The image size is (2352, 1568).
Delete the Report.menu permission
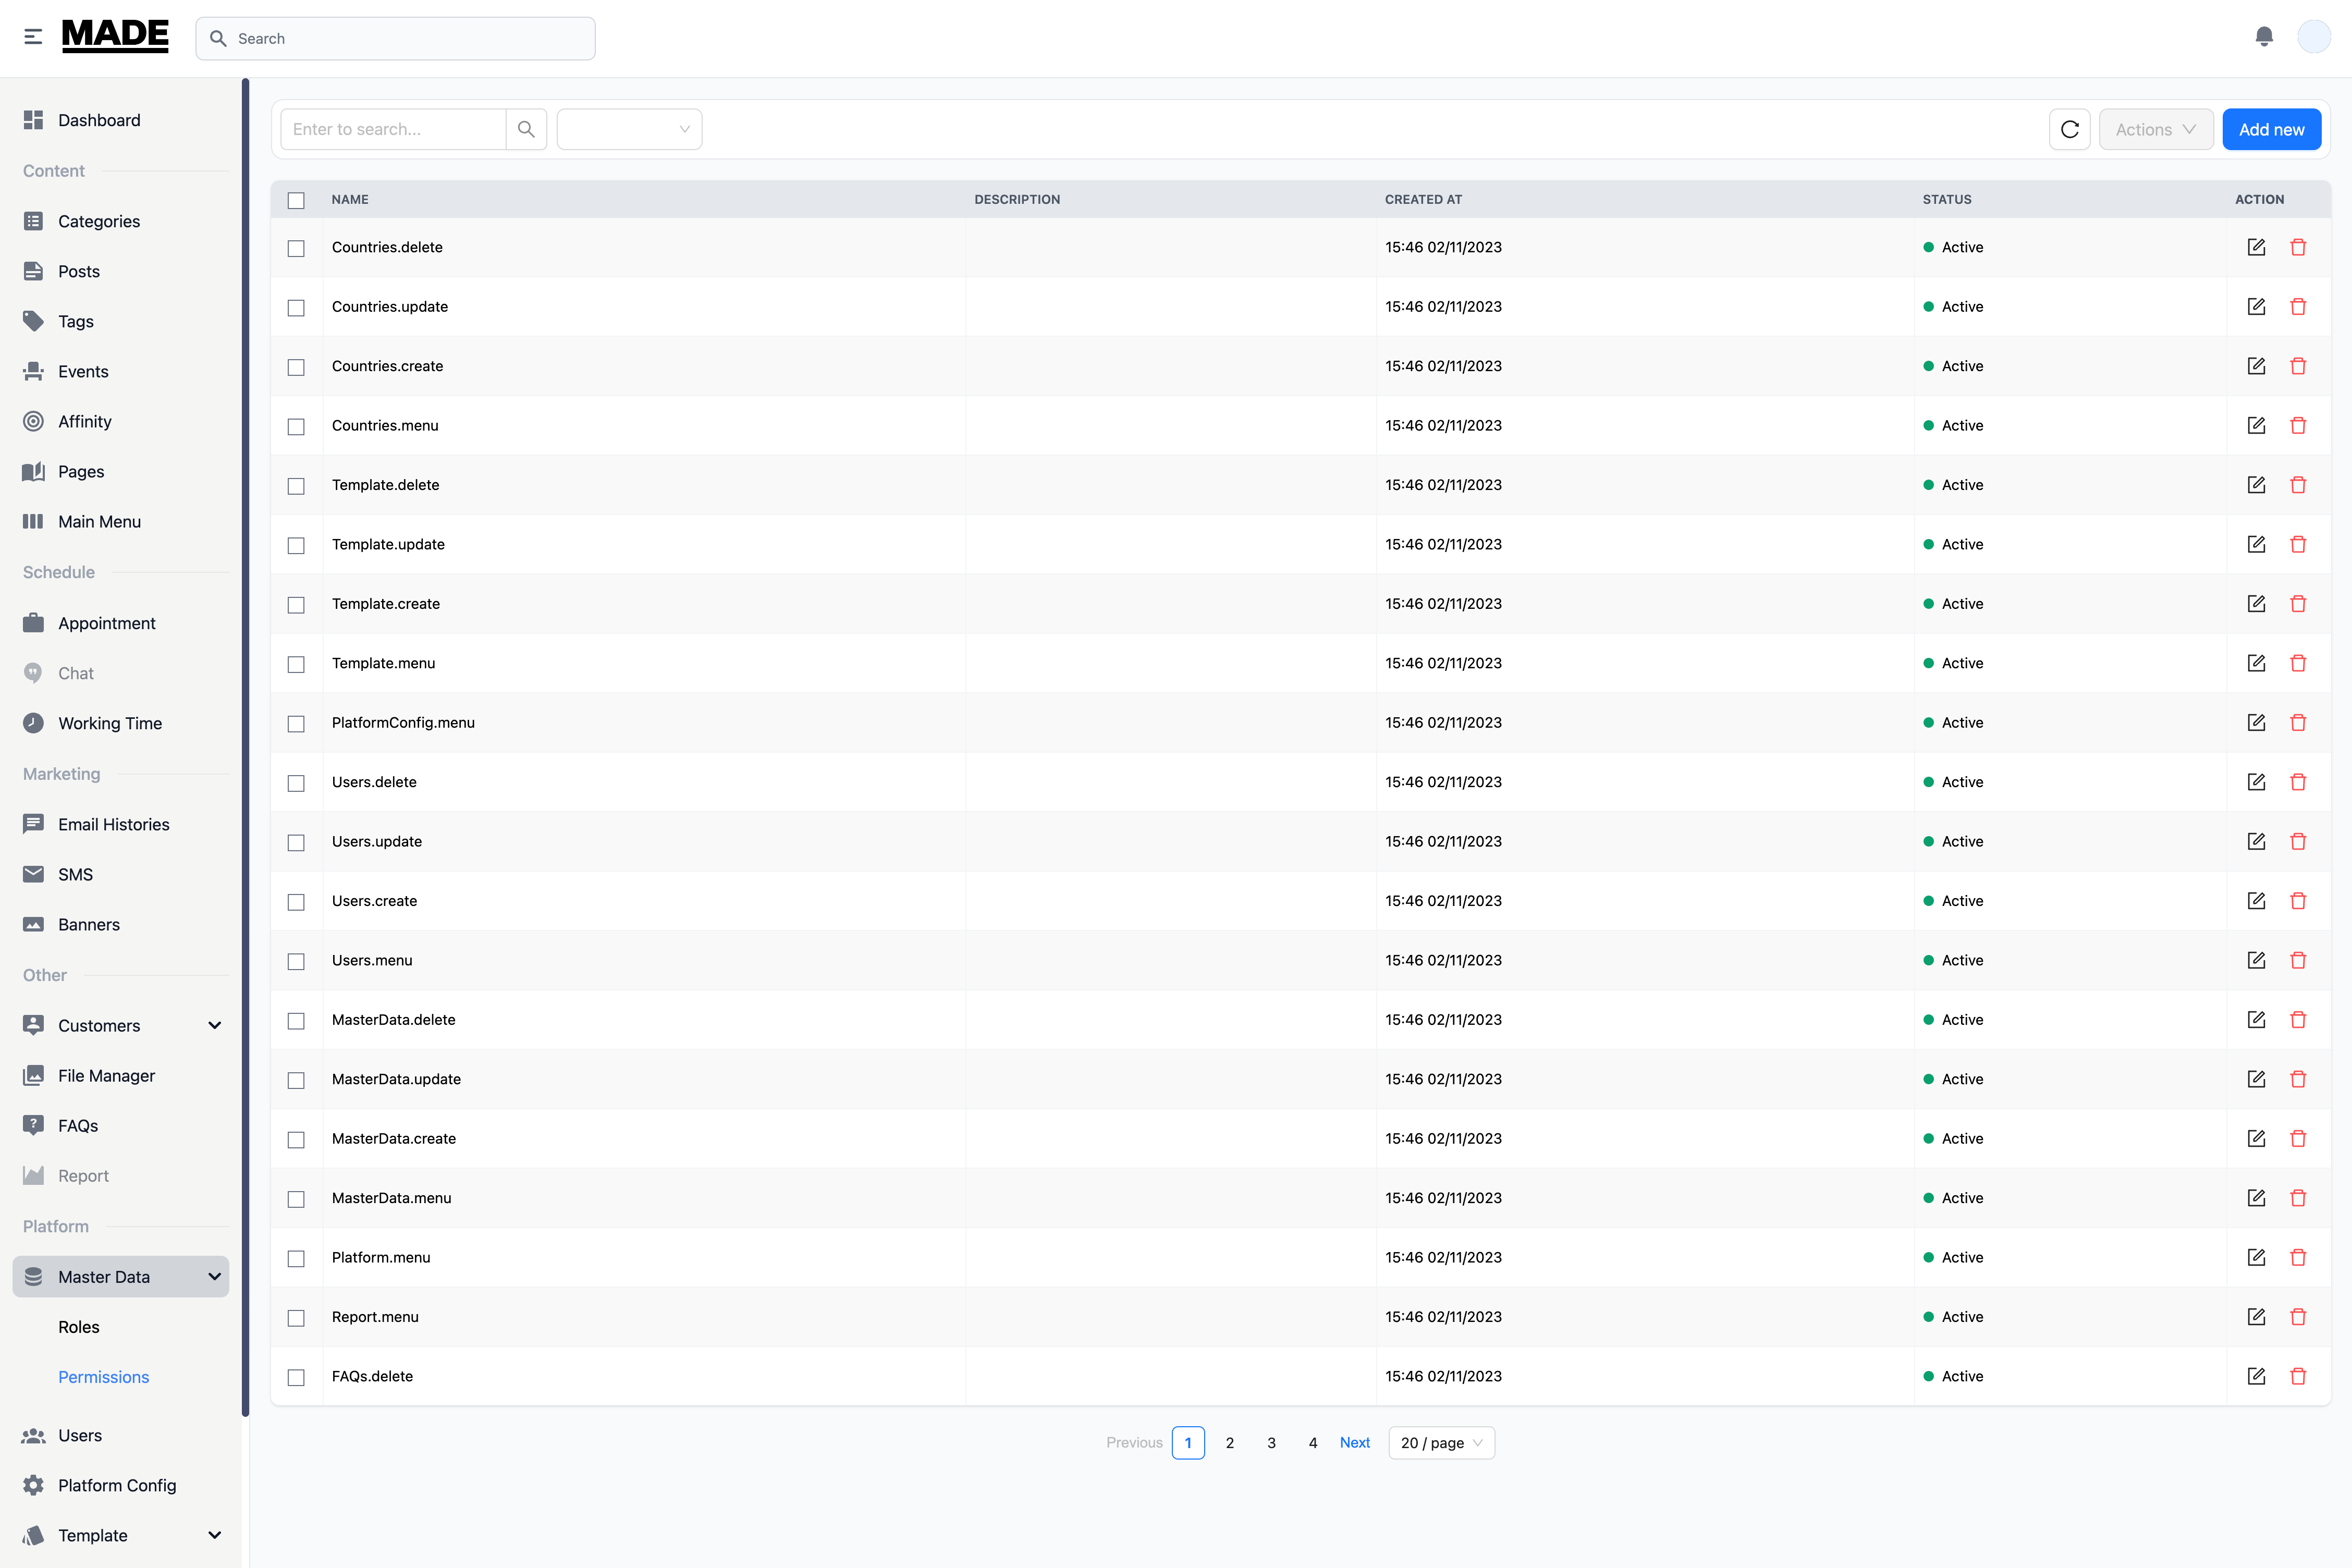click(x=2298, y=1317)
